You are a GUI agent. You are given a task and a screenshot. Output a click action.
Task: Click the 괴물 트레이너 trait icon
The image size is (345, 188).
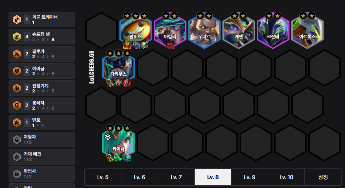[x=17, y=20]
